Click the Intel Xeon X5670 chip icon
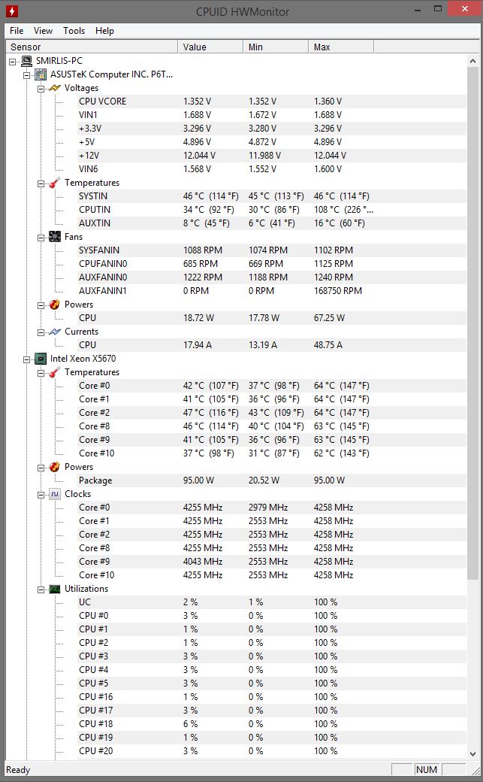The image size is (483, 782). click(41, 359)
